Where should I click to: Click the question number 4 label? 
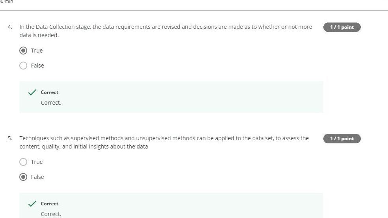(10, 27)
